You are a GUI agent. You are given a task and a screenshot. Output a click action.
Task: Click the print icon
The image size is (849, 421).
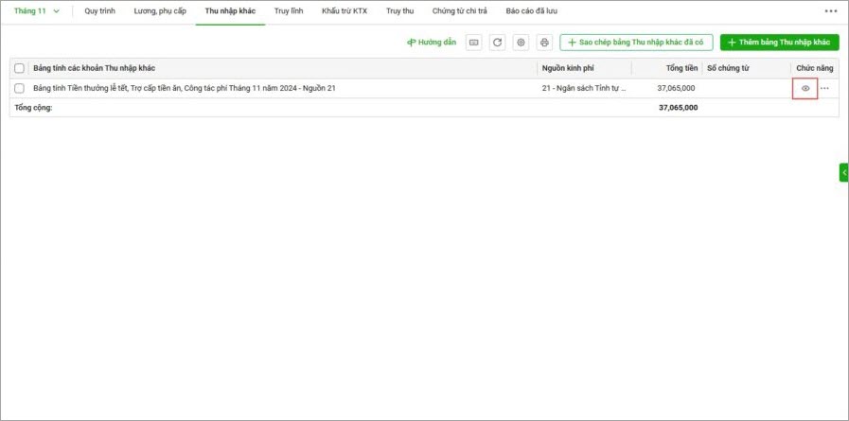(544, 43)
